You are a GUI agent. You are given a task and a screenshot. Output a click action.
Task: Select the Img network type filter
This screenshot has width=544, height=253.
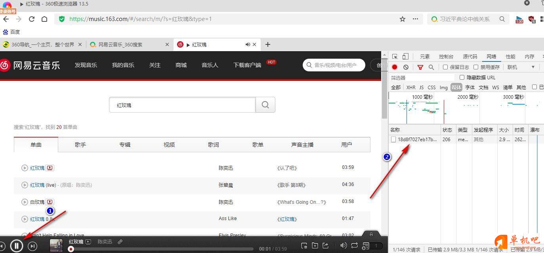click(x=443, y=87)
